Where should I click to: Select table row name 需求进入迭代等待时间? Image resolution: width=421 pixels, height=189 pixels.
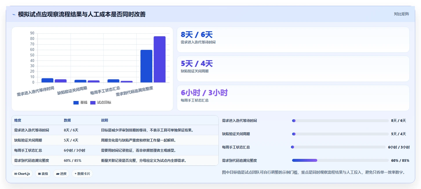[x=32, y=130]
